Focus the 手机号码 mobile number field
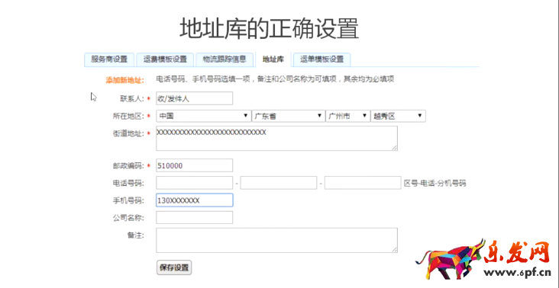Screen dimensions: 559x288 tap(194, 200)
